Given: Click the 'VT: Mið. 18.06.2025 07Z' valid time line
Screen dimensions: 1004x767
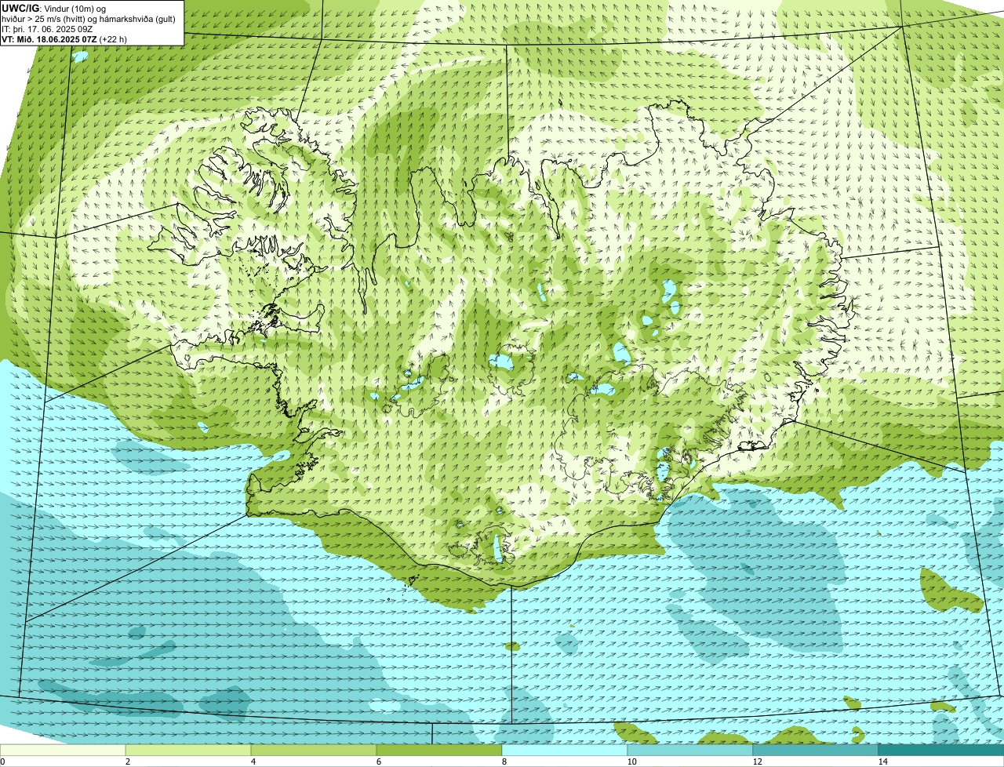Looking at the screenshot, I should [x=64, y=38].
